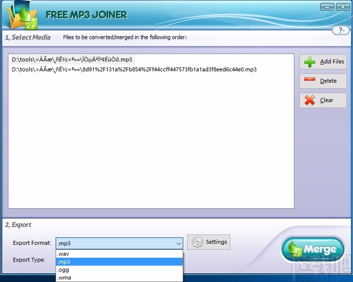Select the first mp3 file in the list
353x282 pixels.
click(73, 59)
